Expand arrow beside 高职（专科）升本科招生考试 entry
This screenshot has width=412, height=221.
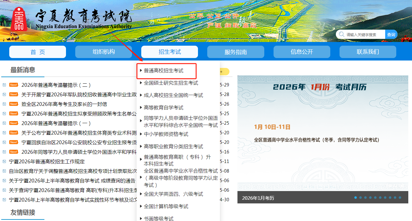click(x=141, y=159)
